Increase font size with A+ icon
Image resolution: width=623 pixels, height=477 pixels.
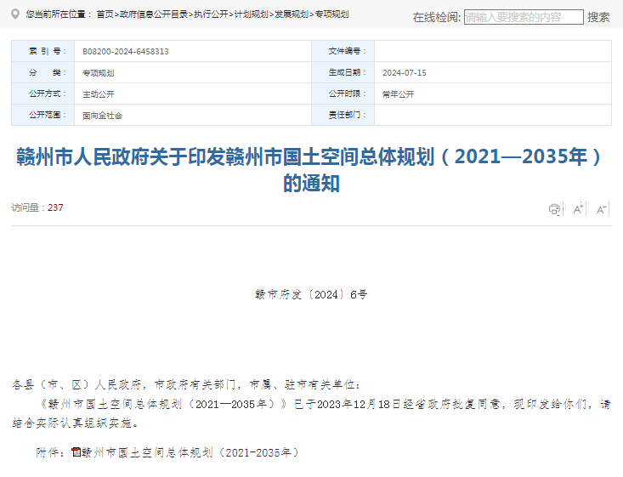pos(578,209)
